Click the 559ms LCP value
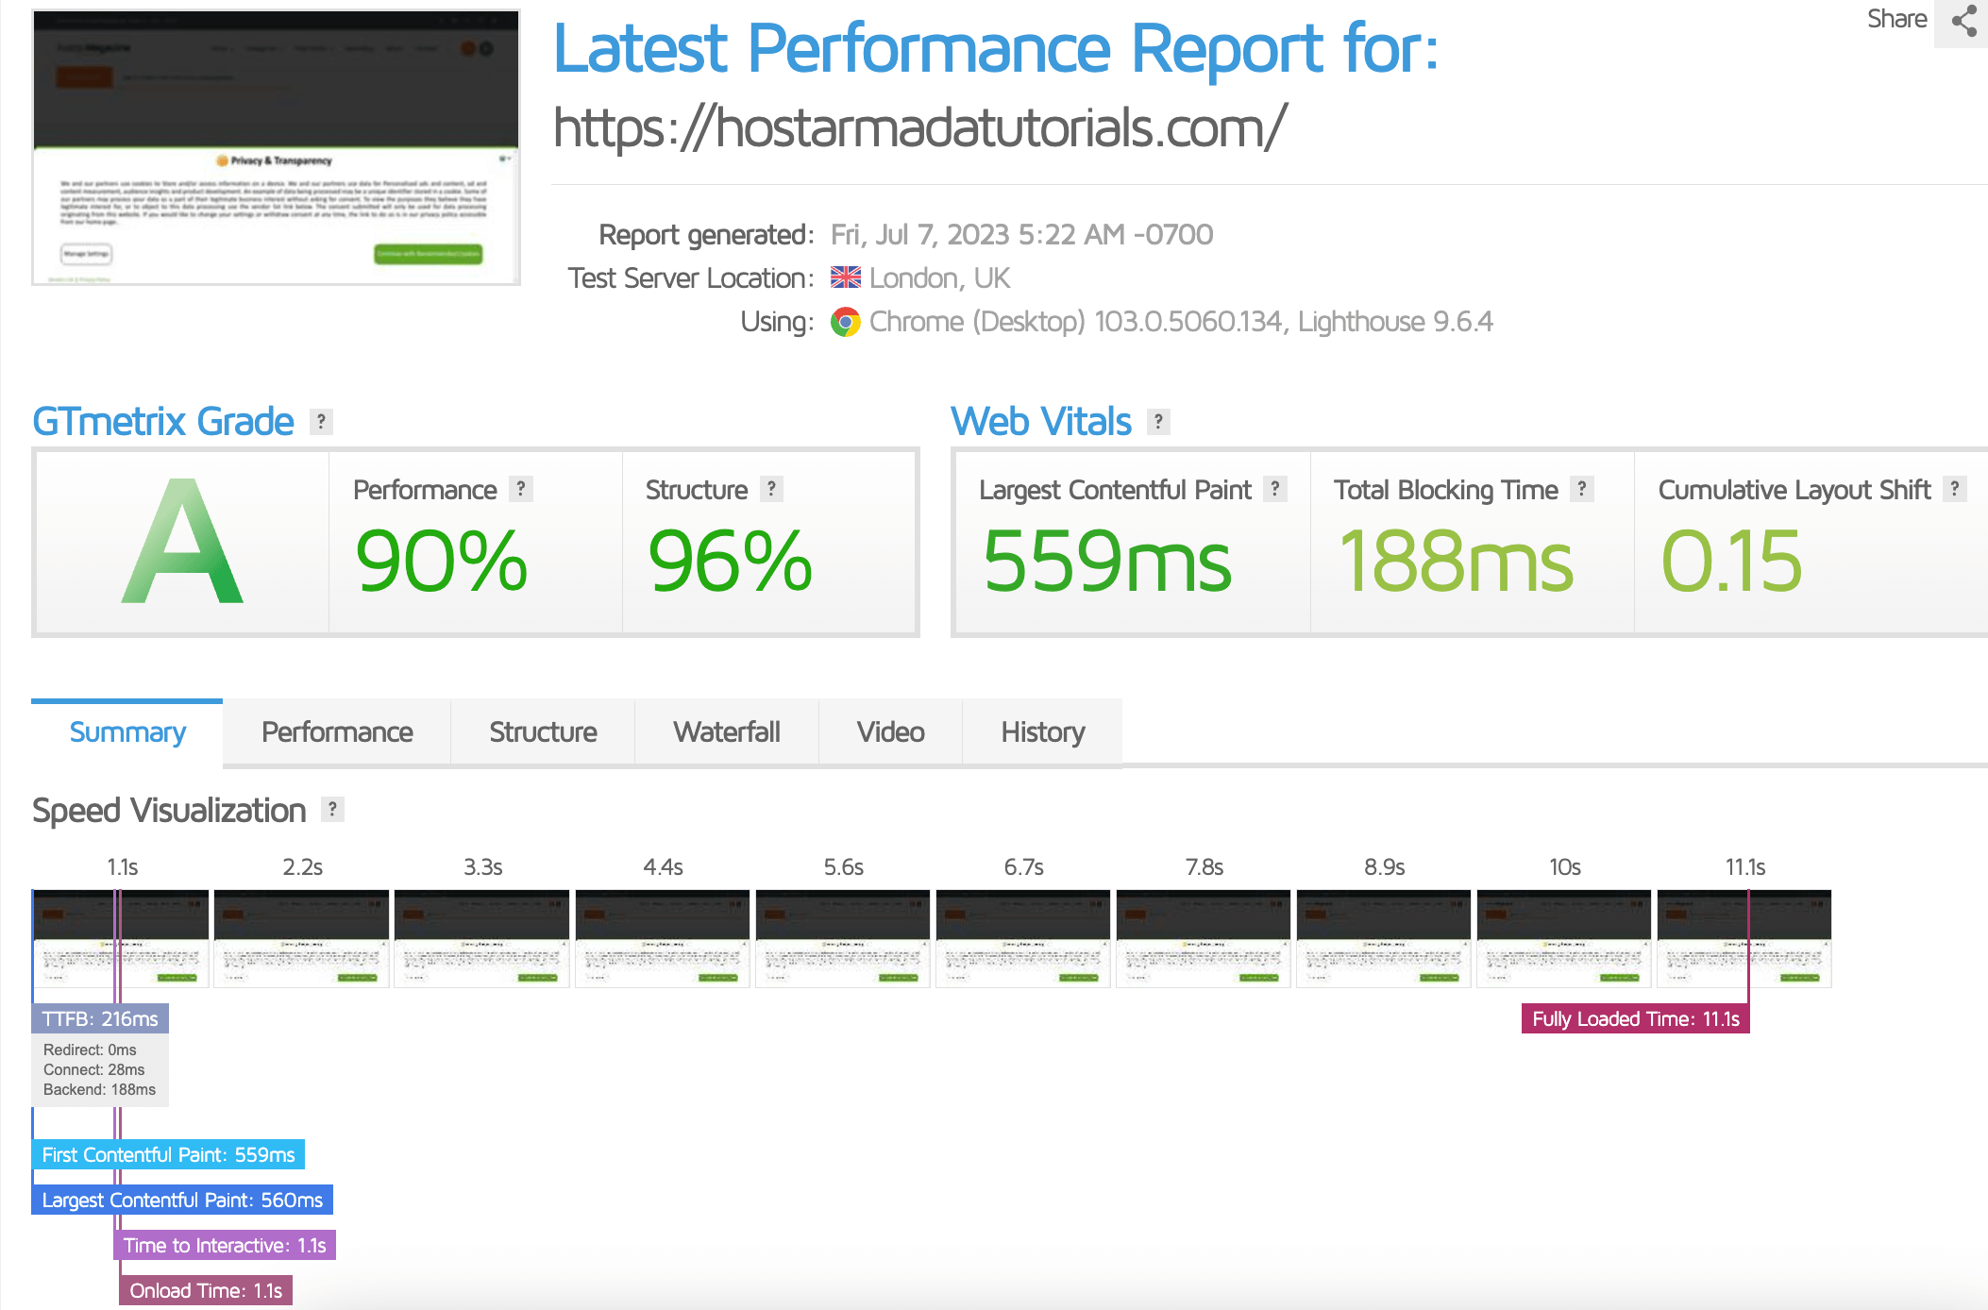 pyautogui.click(x=1106, y=562)
